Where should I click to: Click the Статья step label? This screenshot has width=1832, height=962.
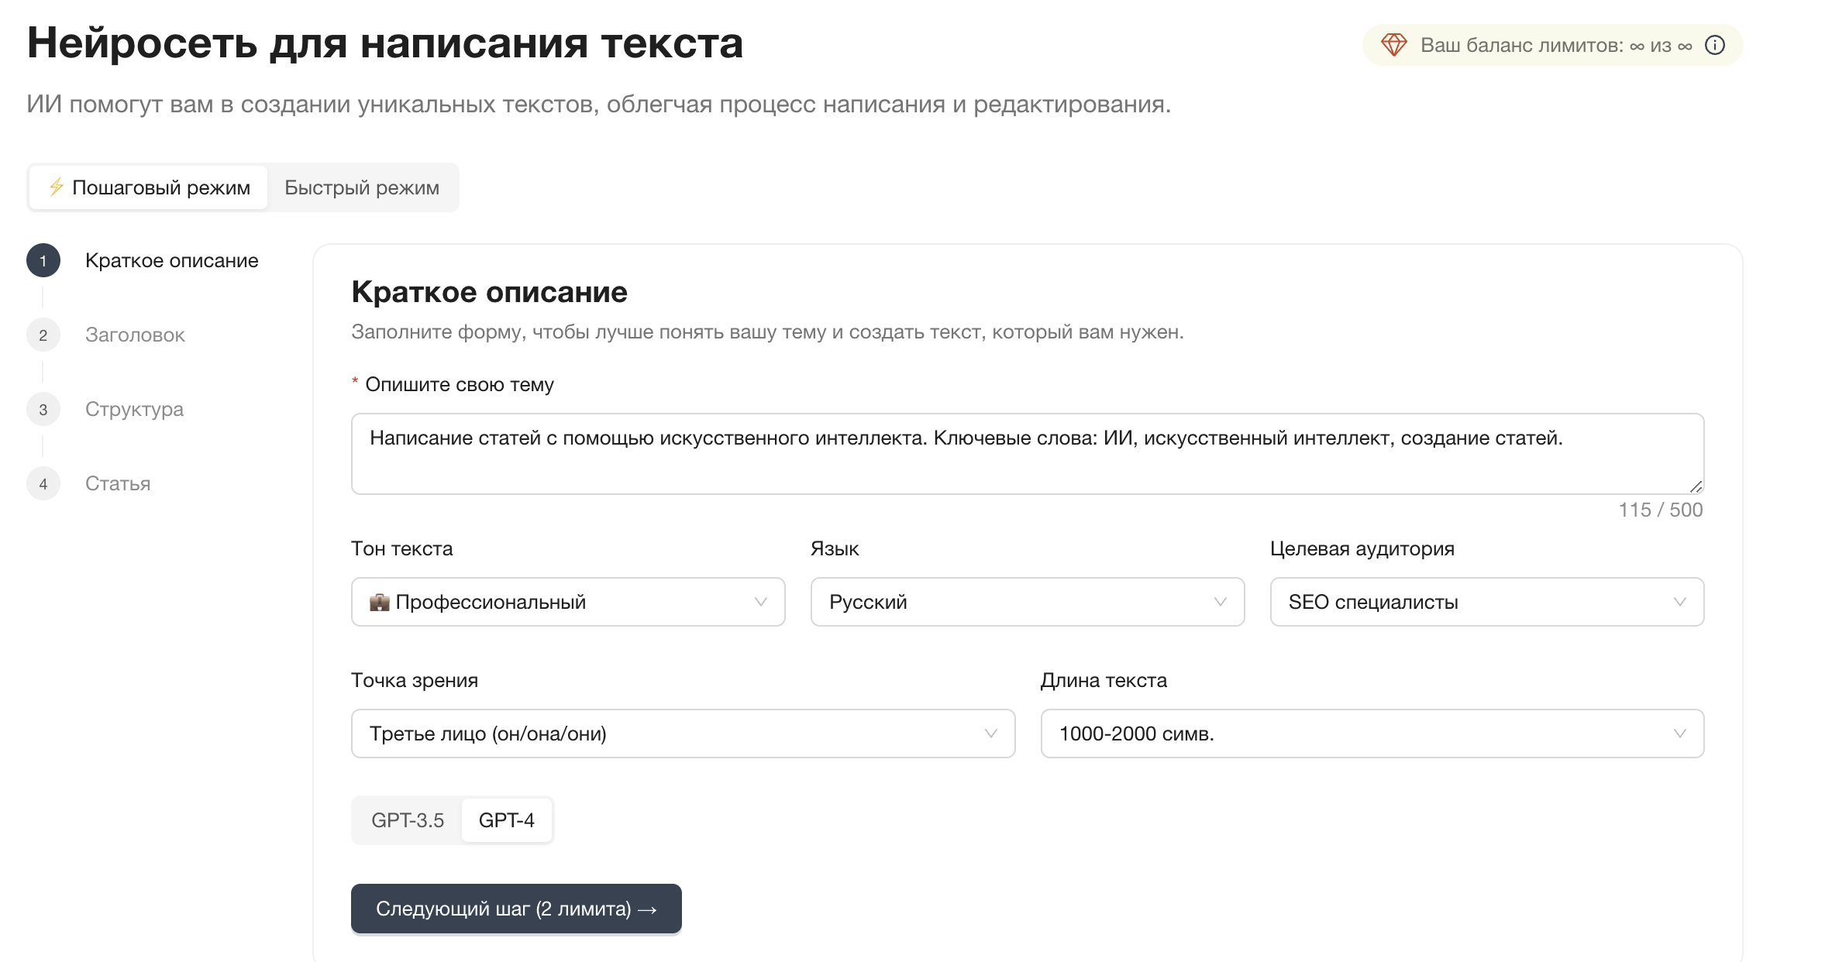coord(116,483)
